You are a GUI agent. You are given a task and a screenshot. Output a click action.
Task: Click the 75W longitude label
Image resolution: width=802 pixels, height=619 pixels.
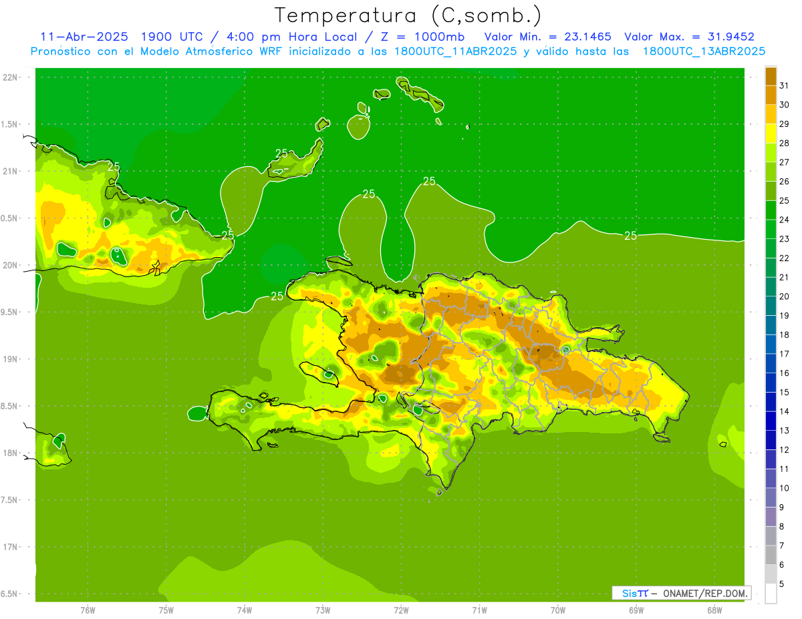coord(166,610)
